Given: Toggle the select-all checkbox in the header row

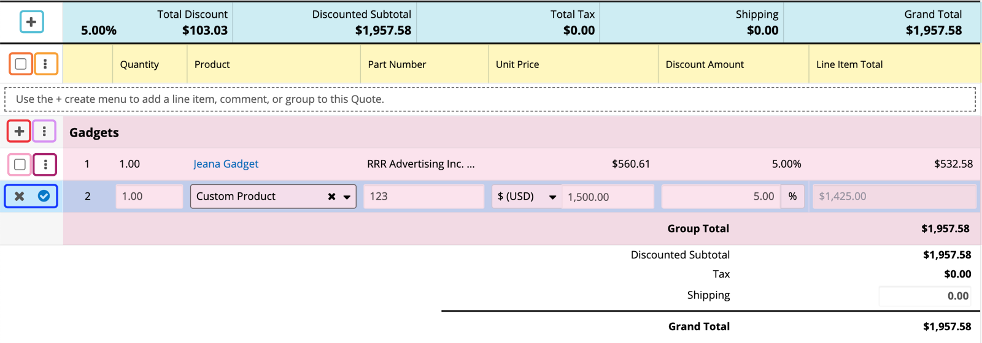Looking at the screenshot, I should point(21,64).
